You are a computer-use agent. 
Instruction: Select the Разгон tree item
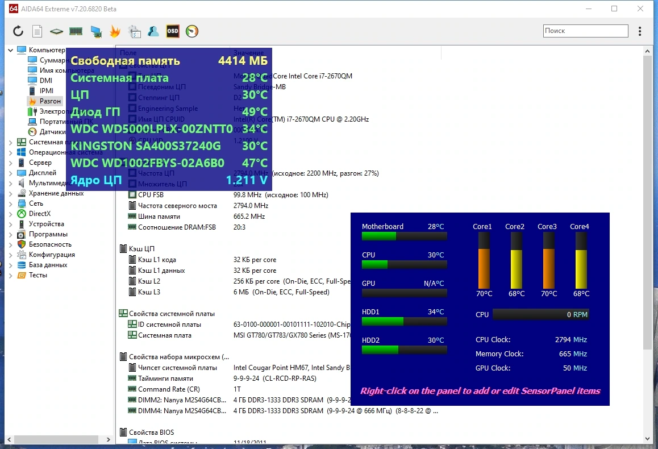50,101
